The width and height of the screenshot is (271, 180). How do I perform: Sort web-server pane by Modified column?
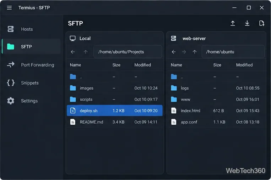(244, 65)
